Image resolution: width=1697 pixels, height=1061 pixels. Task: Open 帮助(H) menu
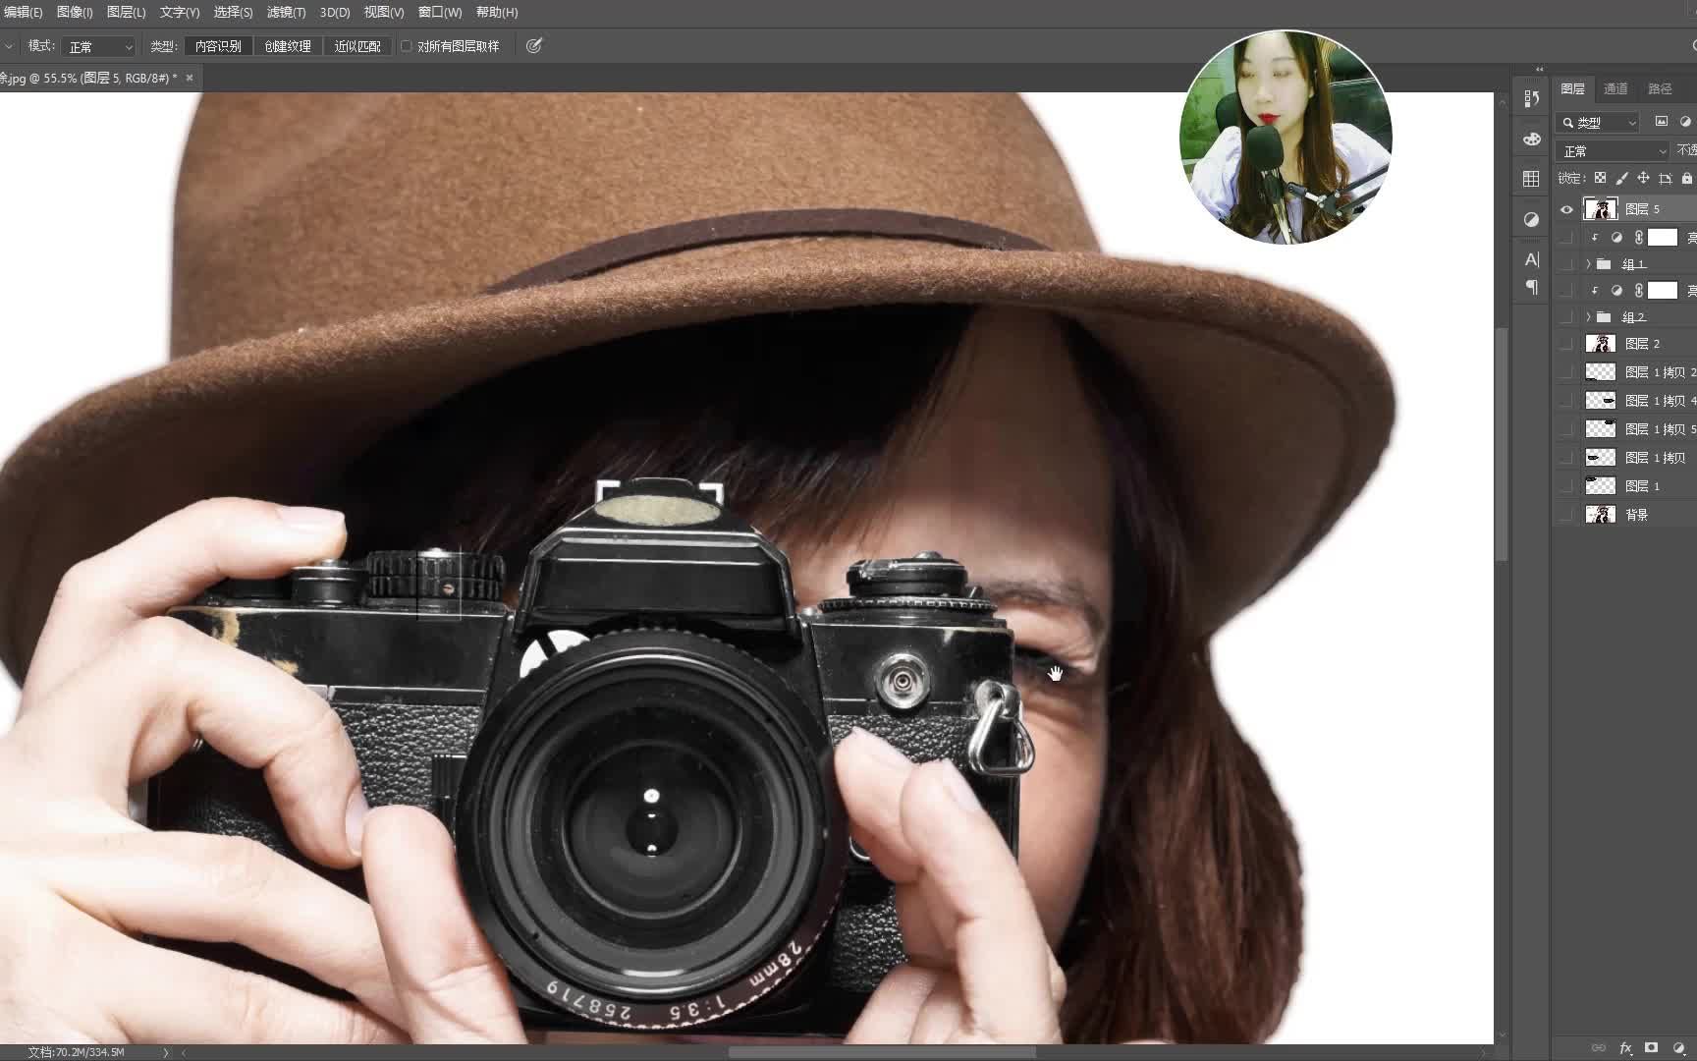(x=497, y=12)
